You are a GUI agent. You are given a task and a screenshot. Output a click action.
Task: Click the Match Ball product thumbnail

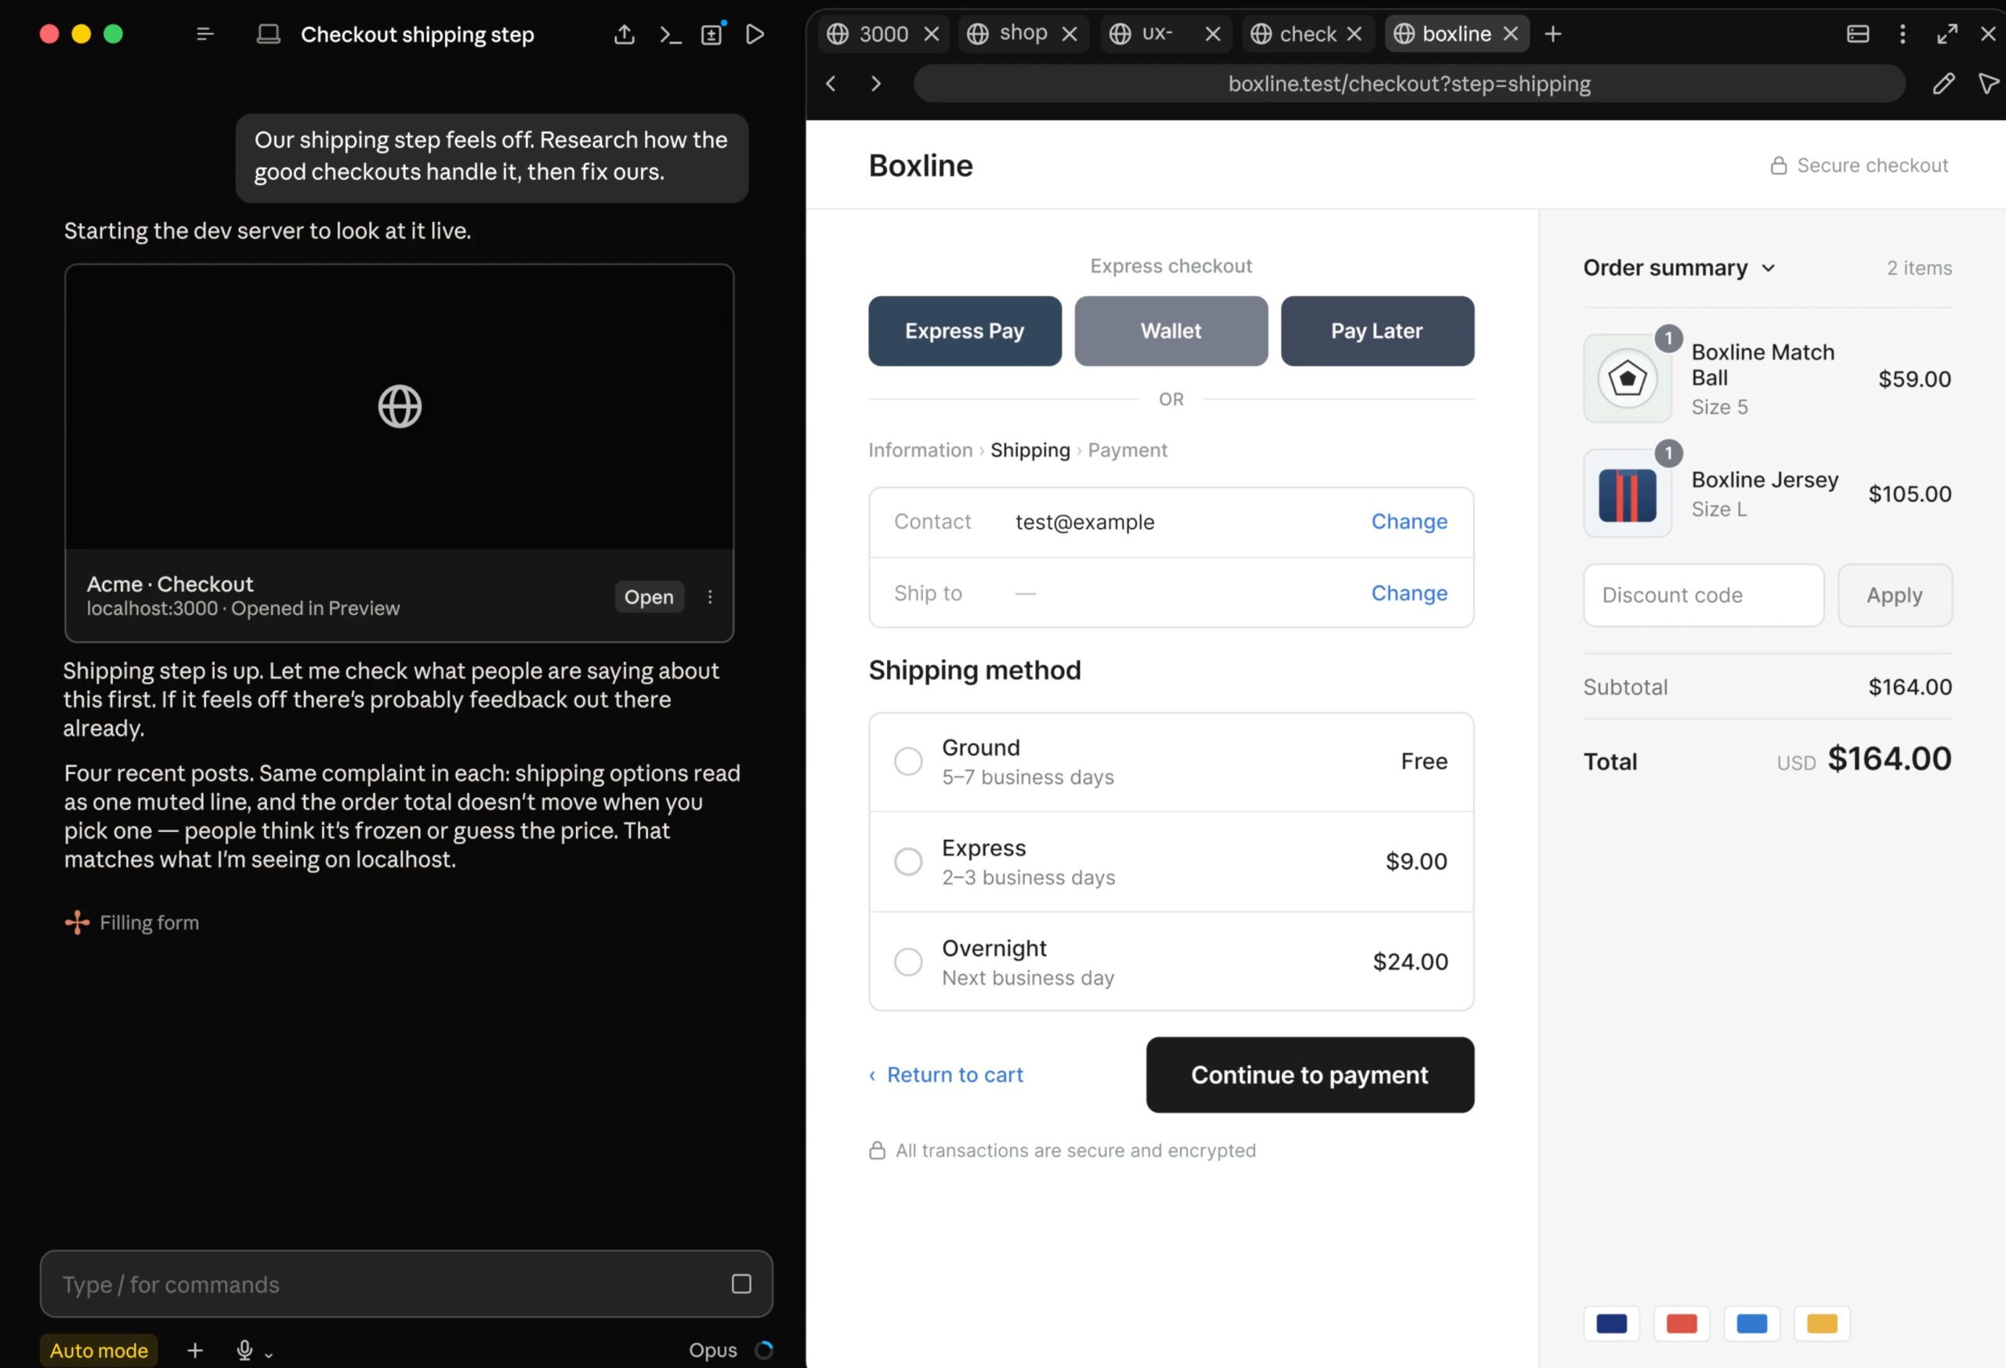click(1627, 378)
